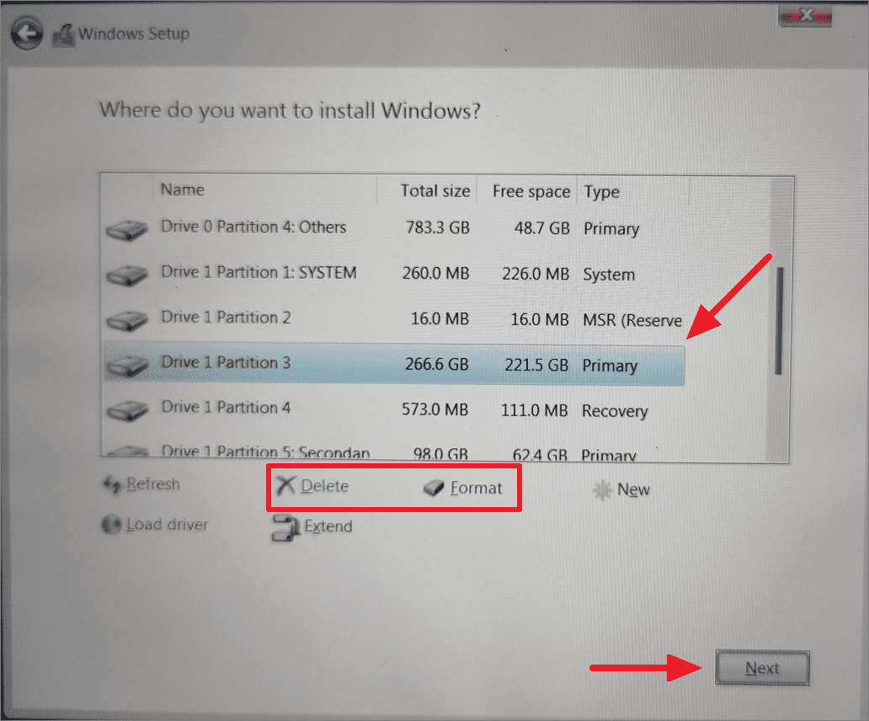Click the 260.0 MB total size value
The width and height of the screenshot is (869, 721).
pyautogui.click(x=435, y=273)
